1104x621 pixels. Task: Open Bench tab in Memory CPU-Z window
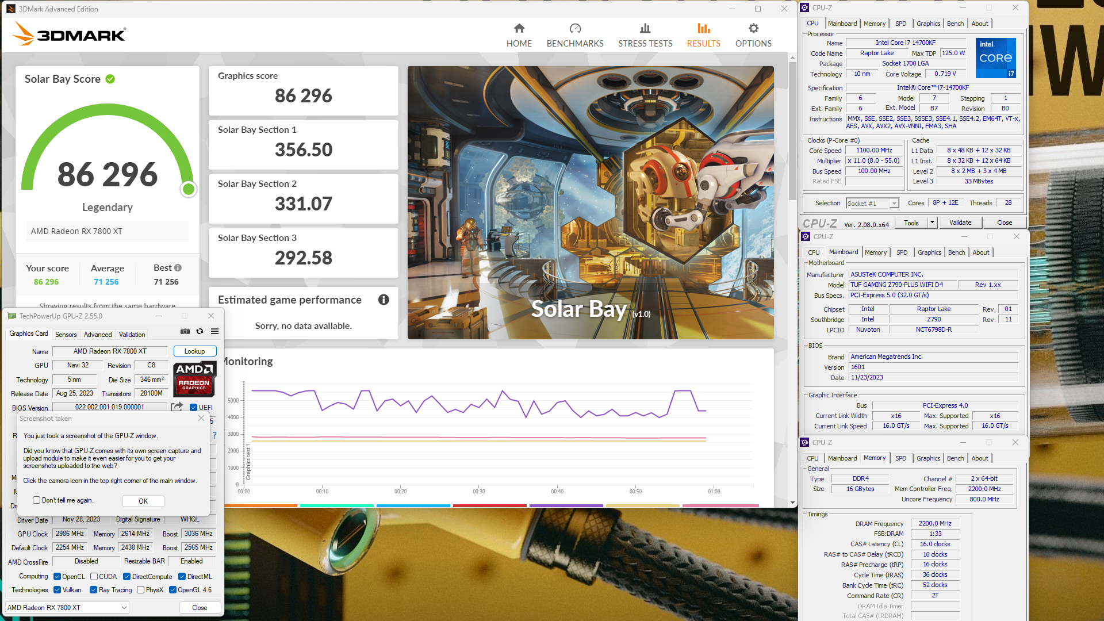[955, 458]
